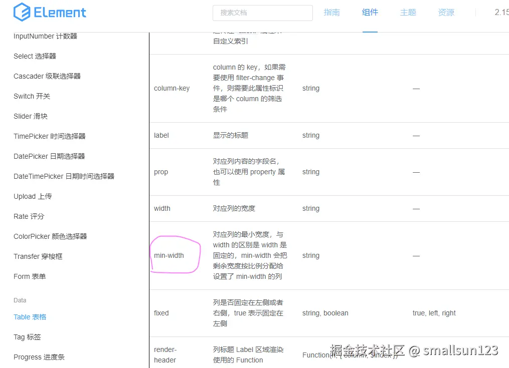
Task: Click the fixed row description text
Action: pyautogui.click(x=248, y=313)
